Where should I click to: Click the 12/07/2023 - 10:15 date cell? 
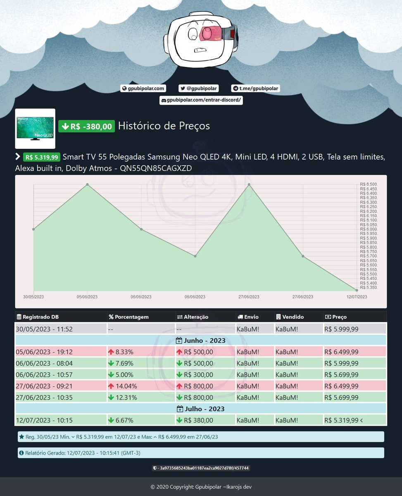tap(61, 420)
